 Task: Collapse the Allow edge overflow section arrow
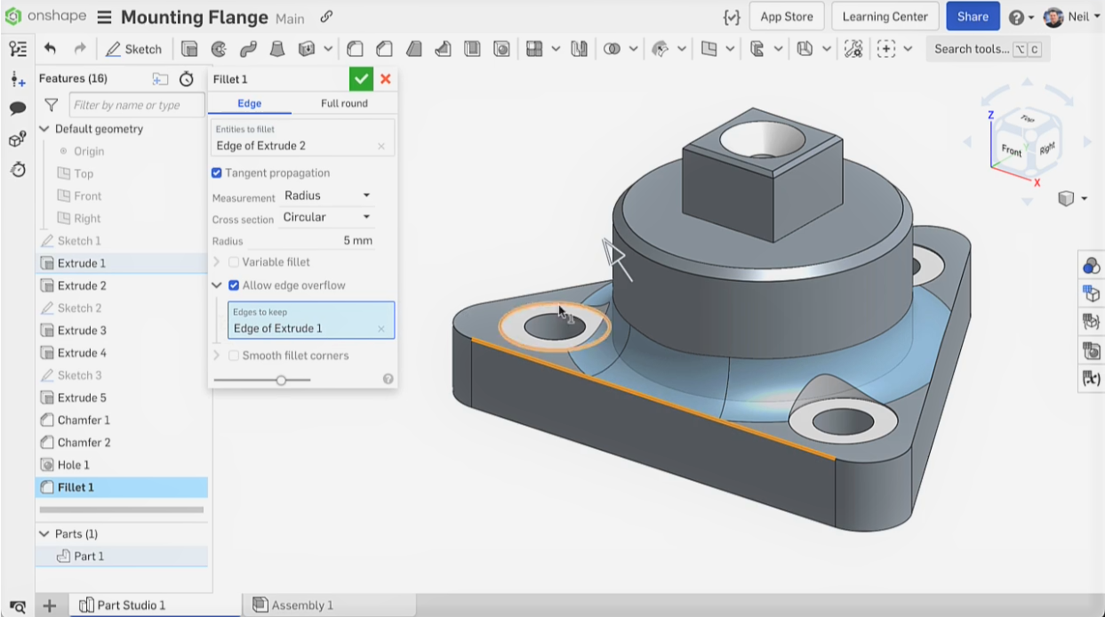pos(217,285)
